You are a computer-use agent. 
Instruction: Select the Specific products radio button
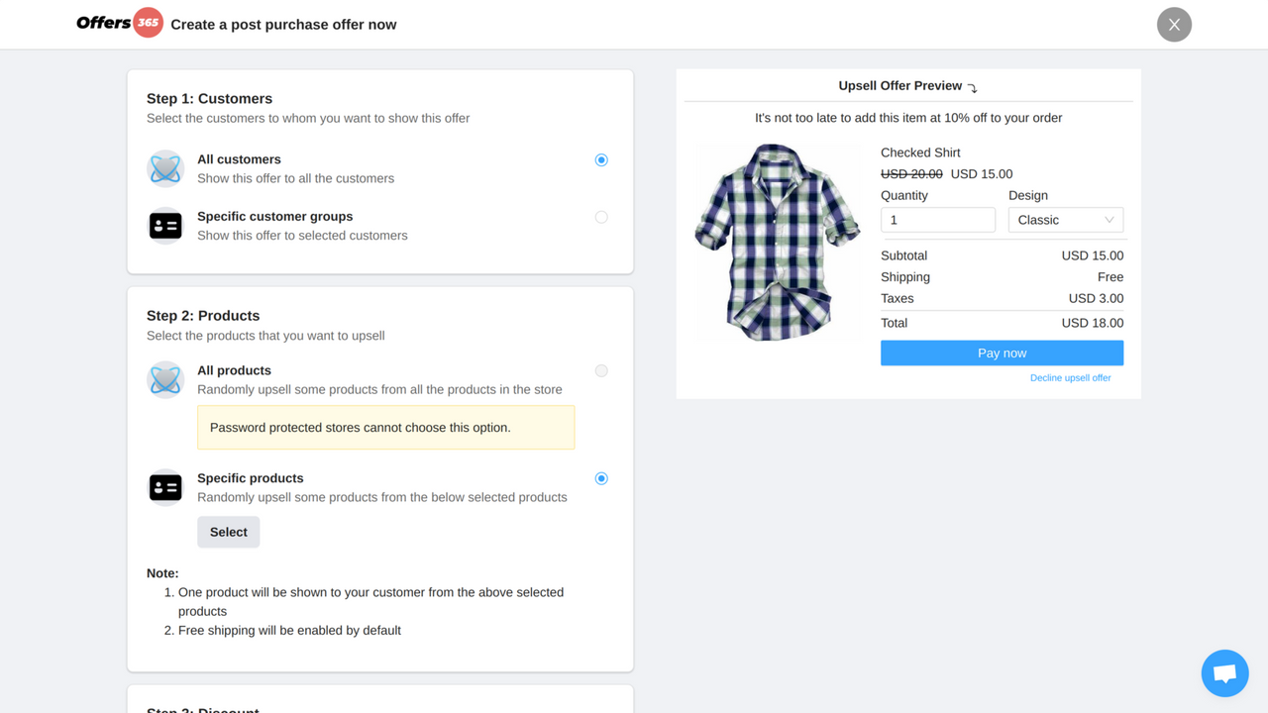pyautogui.click(x=601, y=478)
